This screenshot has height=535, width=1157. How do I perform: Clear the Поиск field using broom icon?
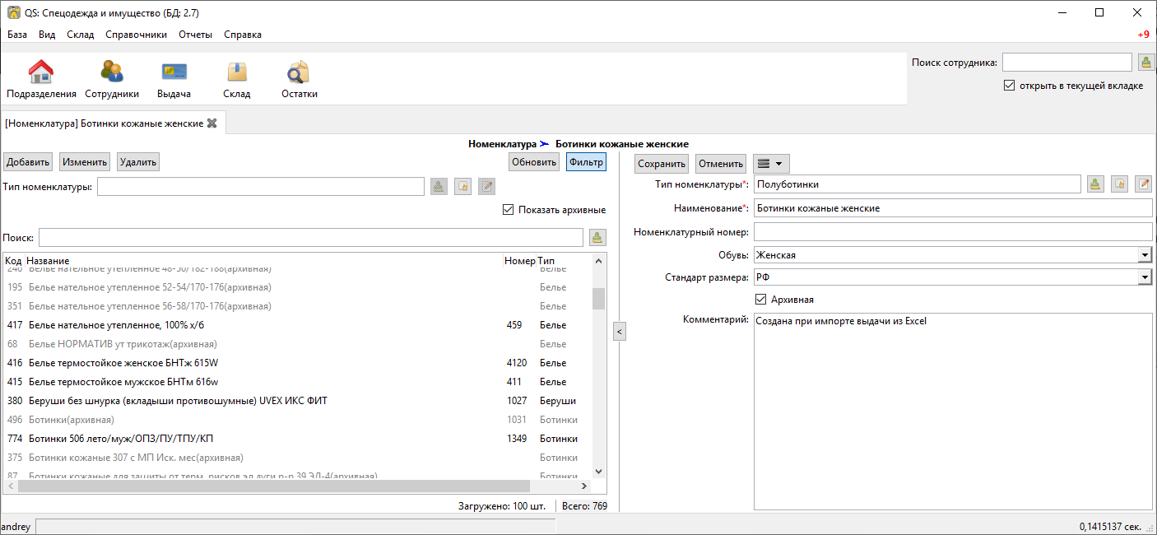coord(598,238)
